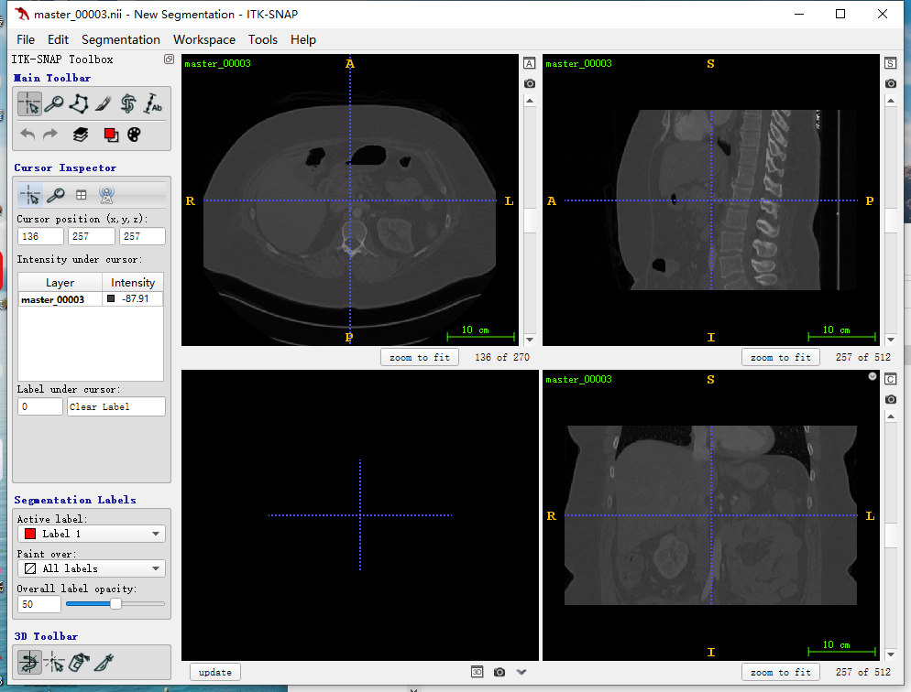This screenshot has width=911, height=692.
Task: Expand the 3D view panel icon
Action: [x=477, y=672]
